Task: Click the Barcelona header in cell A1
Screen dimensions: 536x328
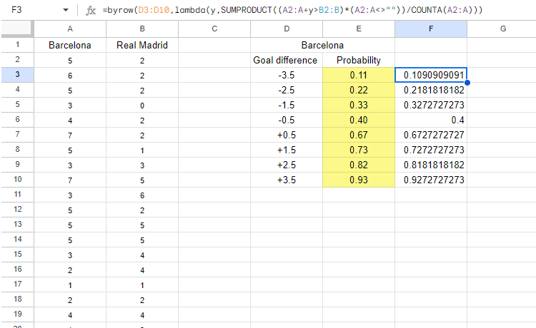Action: click(70, 45)
